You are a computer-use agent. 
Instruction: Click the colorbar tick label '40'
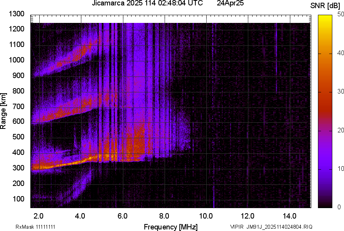point(341,53)
